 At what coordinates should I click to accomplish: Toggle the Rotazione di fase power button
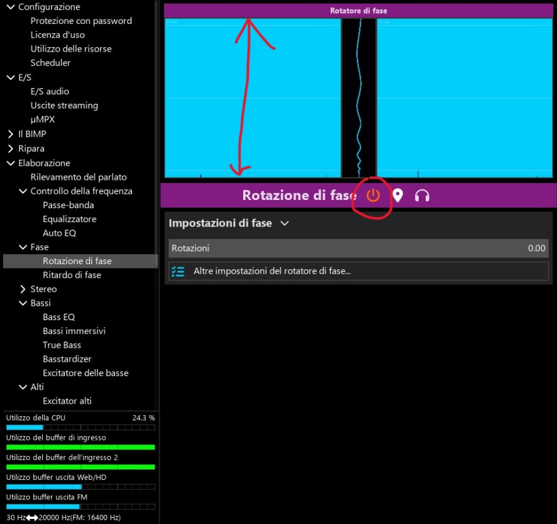(373, 196)
